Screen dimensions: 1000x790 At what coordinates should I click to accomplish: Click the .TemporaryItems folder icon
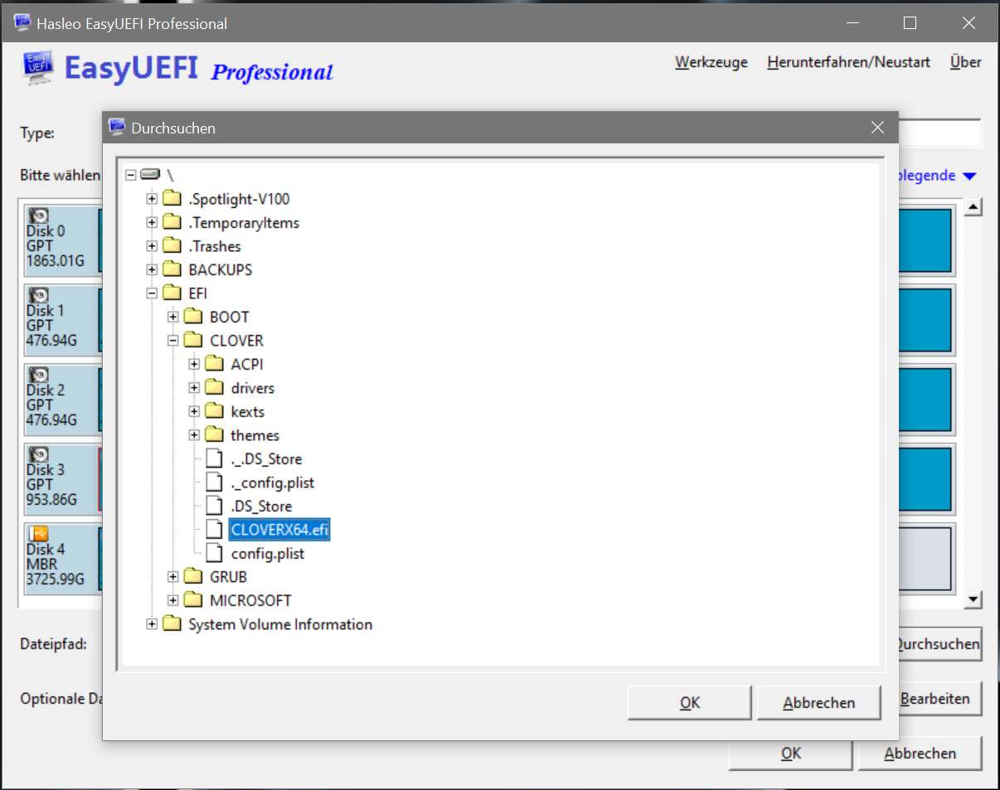(x=172, y=222)
